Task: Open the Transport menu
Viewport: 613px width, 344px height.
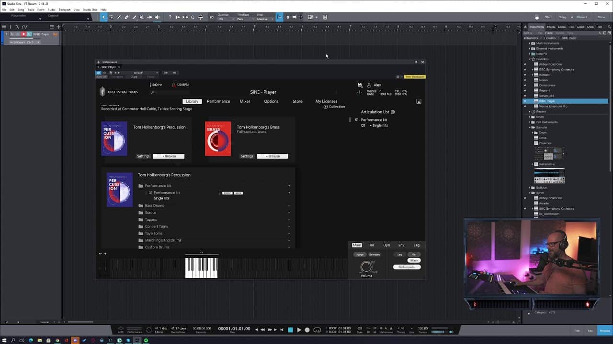Action: coord(64,10)
